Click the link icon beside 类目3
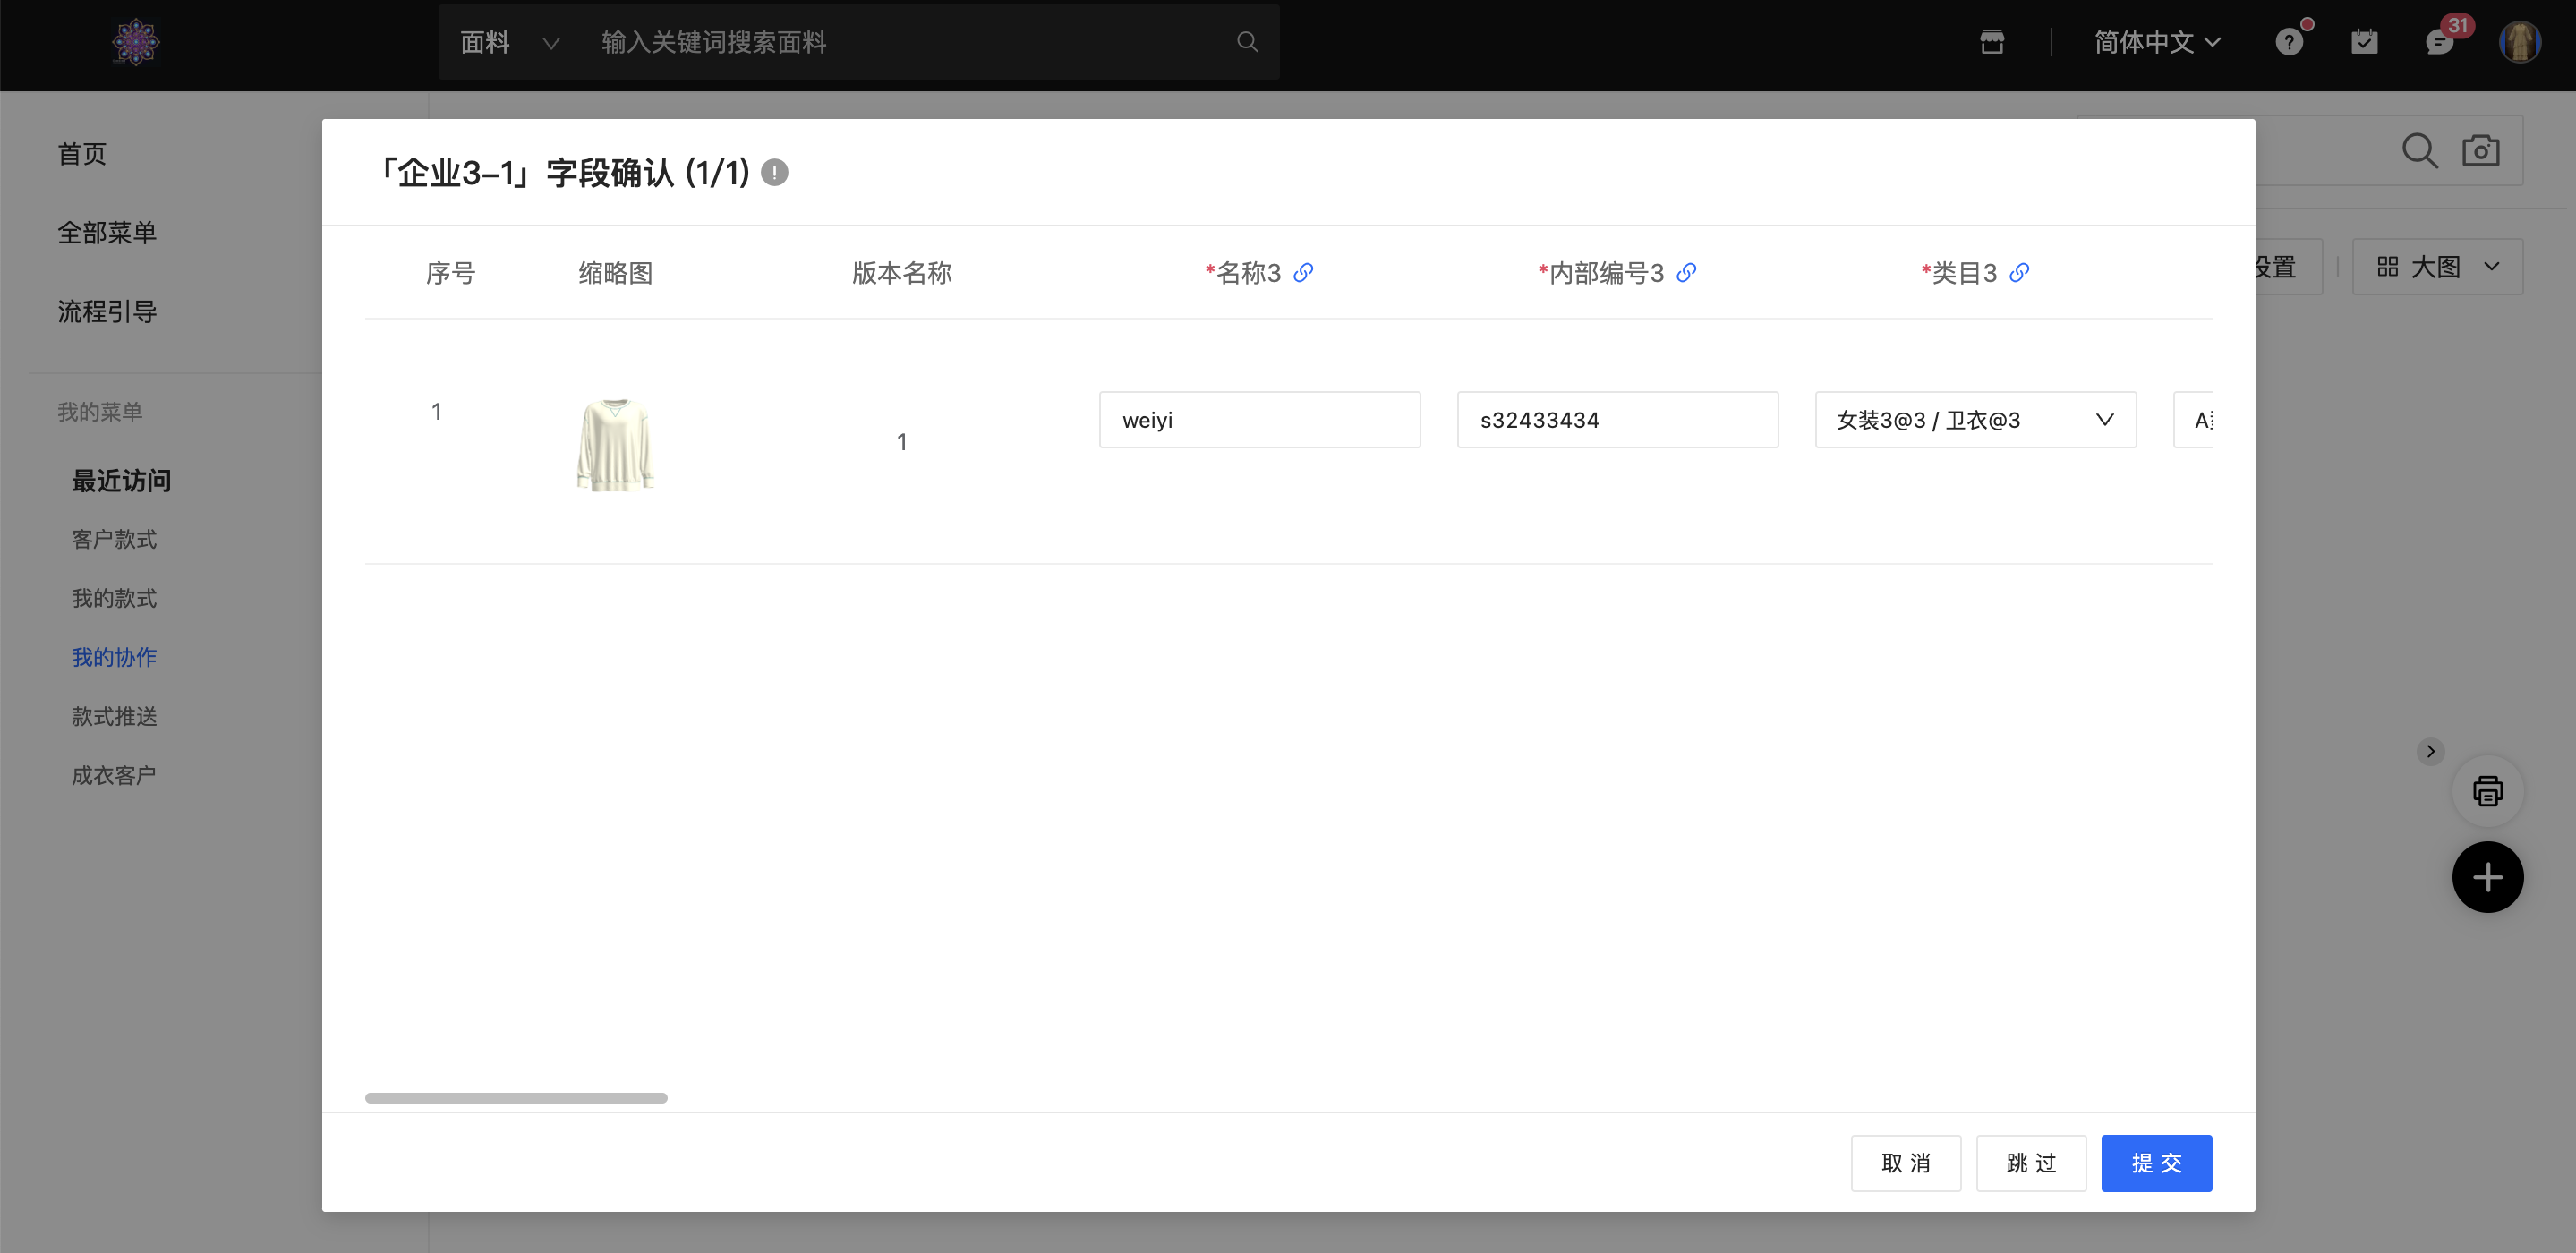 [x=2019, y=272]
